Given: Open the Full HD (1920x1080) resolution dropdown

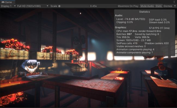Looking at the screenshot, I should tap(33, 6).
